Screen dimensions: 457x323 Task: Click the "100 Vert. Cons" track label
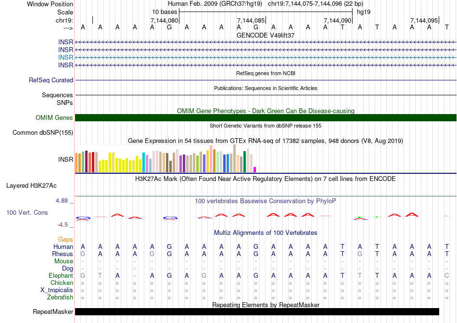(27, 212)
